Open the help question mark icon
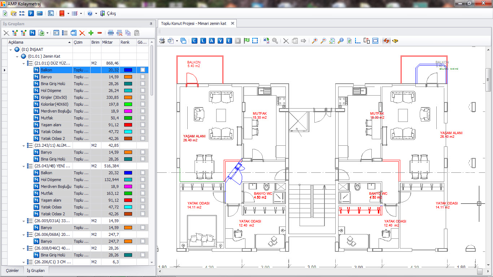Viewport: 493px width, 277px height. [x=89, y=13]
